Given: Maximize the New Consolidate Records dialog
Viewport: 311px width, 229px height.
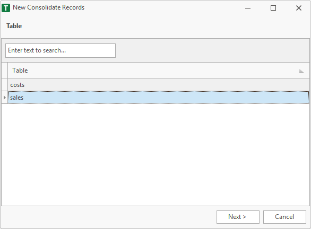Looking at the screenshot, I should point(273,8).
